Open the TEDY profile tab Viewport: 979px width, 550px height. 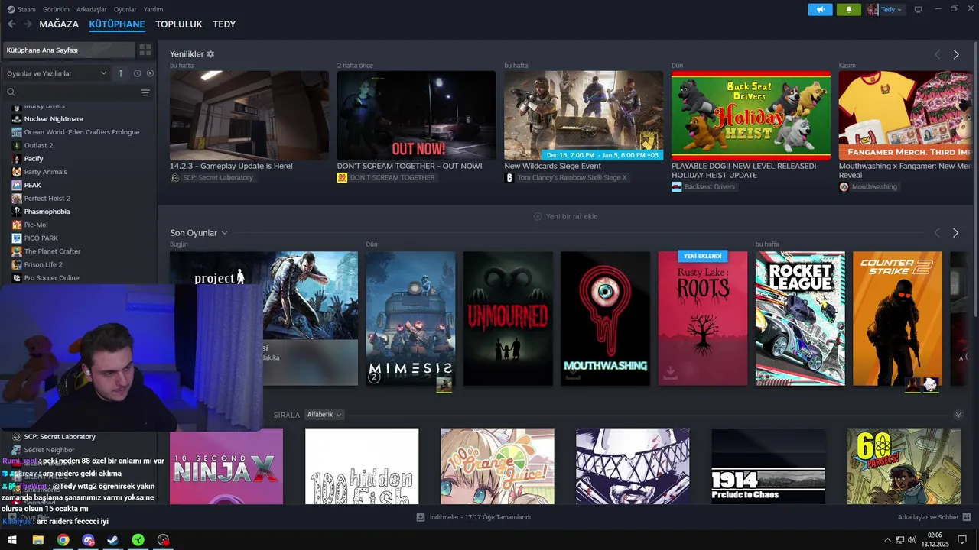tap(224, 24)
